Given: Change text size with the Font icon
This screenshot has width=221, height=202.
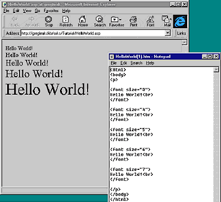Looking at the screenshot, I should click(150, 21).
